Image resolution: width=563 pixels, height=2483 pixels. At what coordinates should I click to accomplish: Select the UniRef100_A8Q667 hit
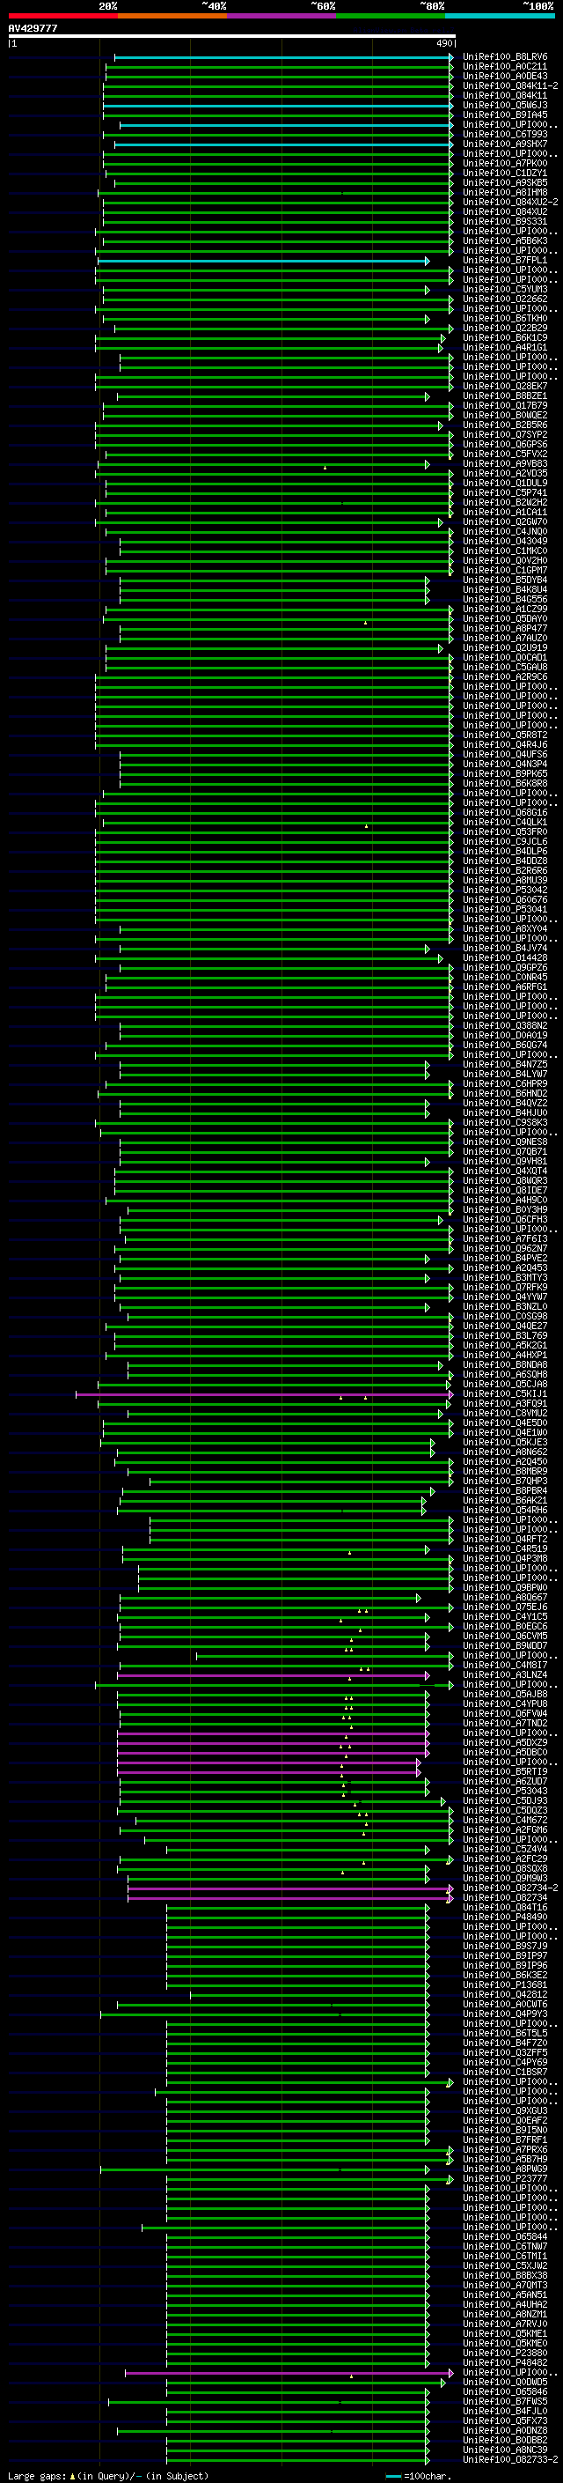point(504,1597)
